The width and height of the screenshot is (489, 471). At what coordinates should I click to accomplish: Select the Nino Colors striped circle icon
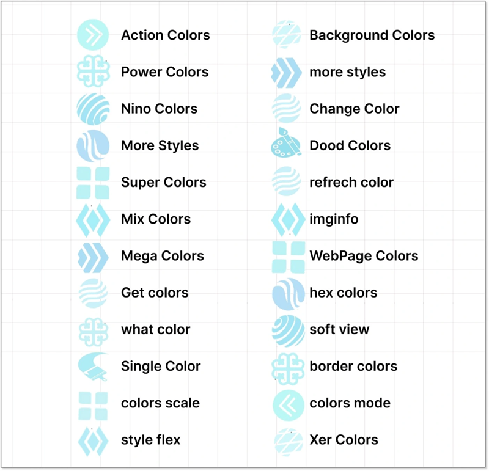[x=93, y=109]
